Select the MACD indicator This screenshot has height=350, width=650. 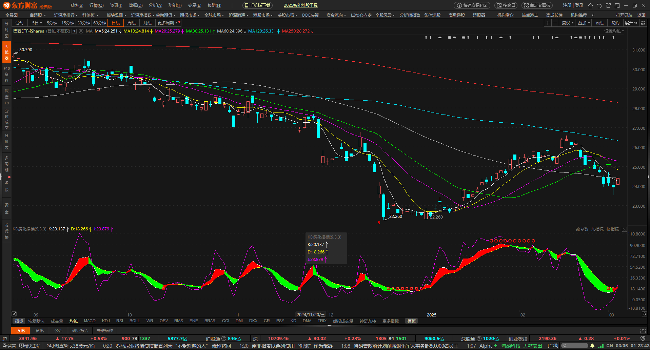coord(90,321)
